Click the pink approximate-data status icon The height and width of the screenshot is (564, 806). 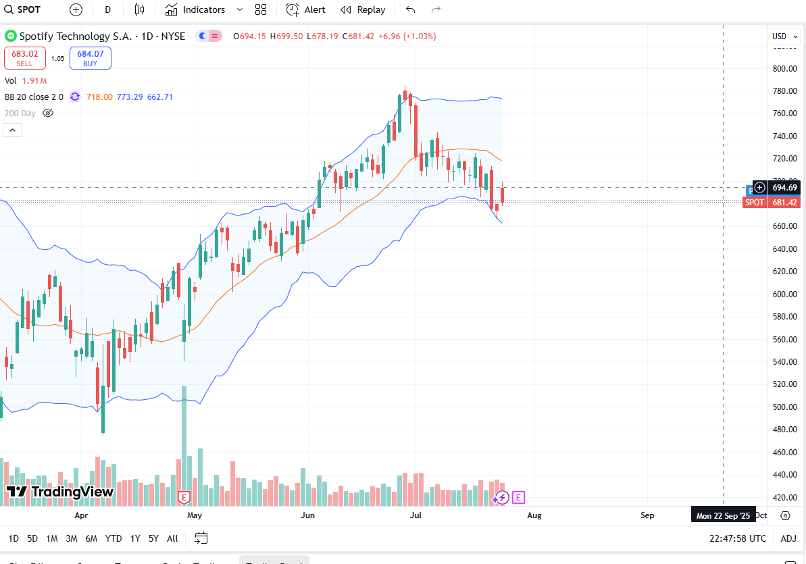pyautogui.click(x=215, y=36)
